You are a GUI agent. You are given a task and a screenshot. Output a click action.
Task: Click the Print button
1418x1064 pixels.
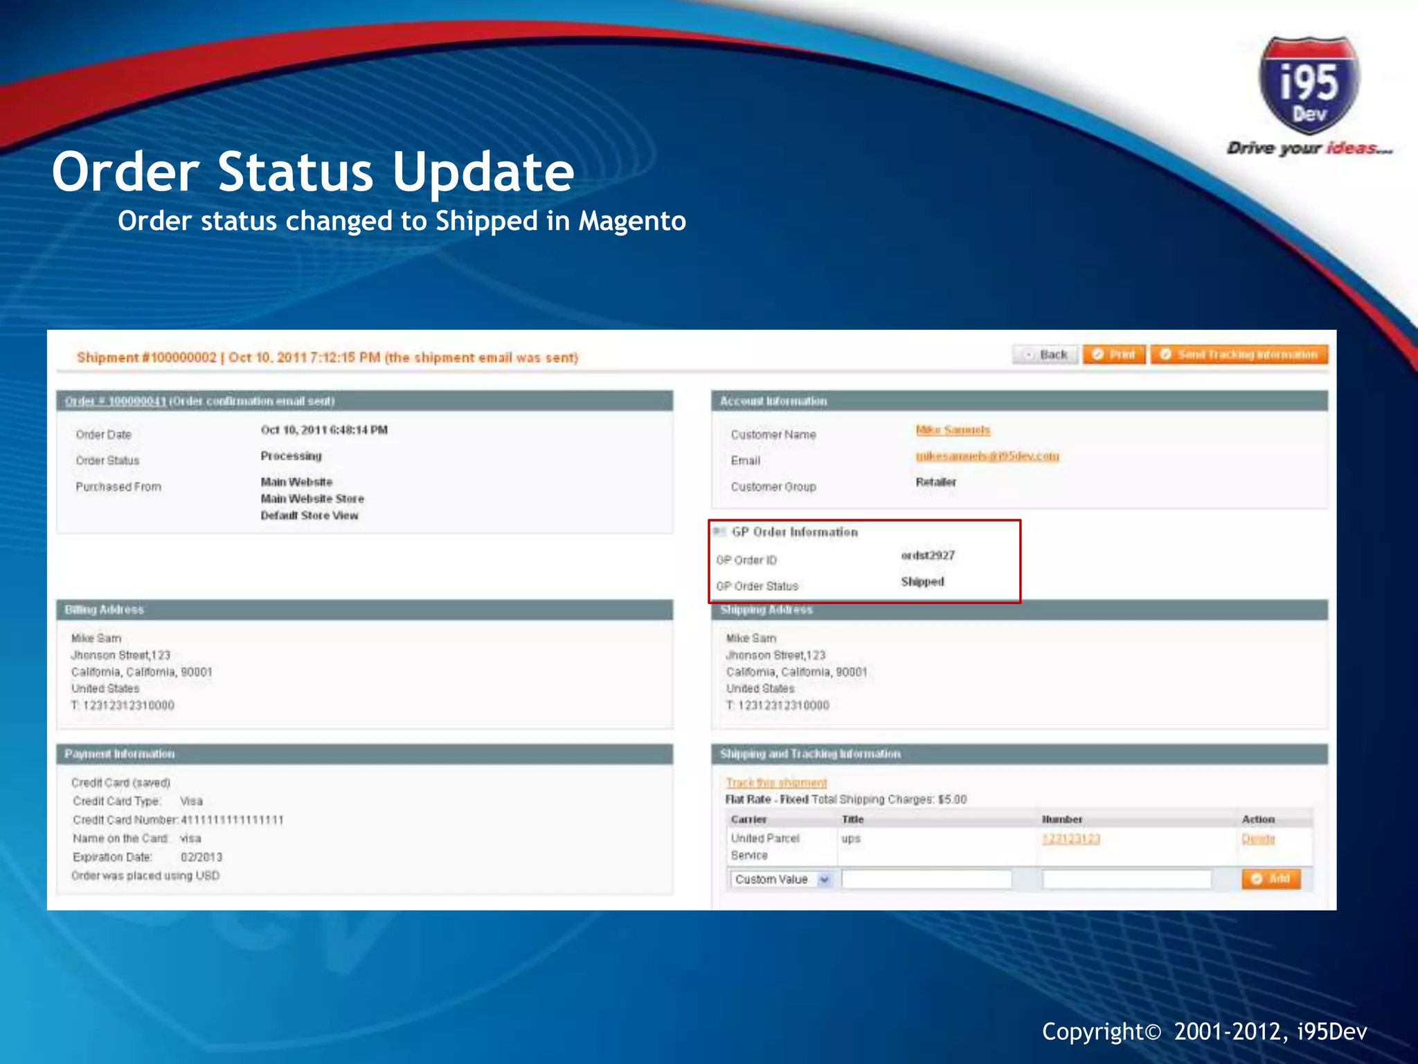point(1114,355)
